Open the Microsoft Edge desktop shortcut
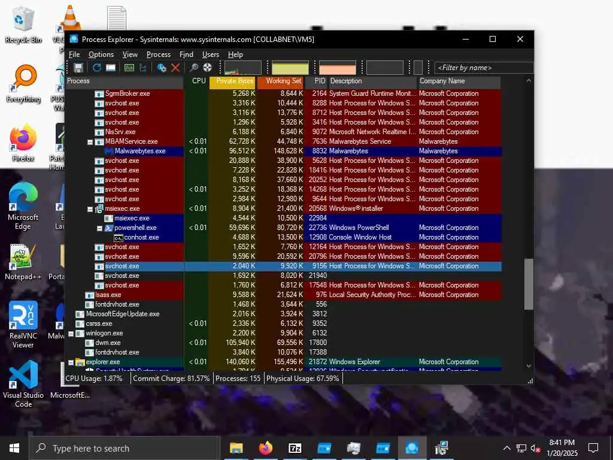 (x=23, y=206)
